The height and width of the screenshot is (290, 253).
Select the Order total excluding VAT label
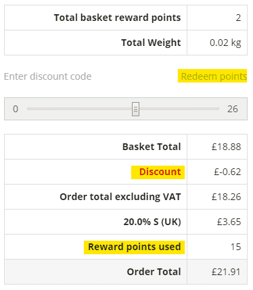pos(120,197)
